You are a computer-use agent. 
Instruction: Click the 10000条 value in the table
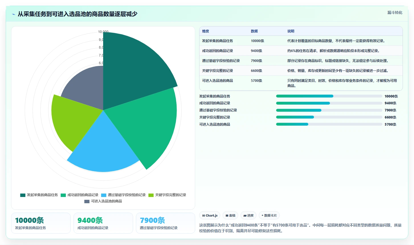click(x=257, y=41)
